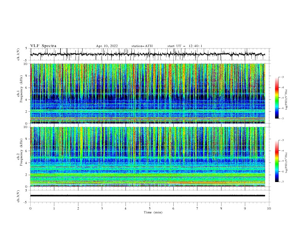Viewport: 303px width, 234px height.
Task: Click the time axis tick label "3"
Action: point(102,208)
